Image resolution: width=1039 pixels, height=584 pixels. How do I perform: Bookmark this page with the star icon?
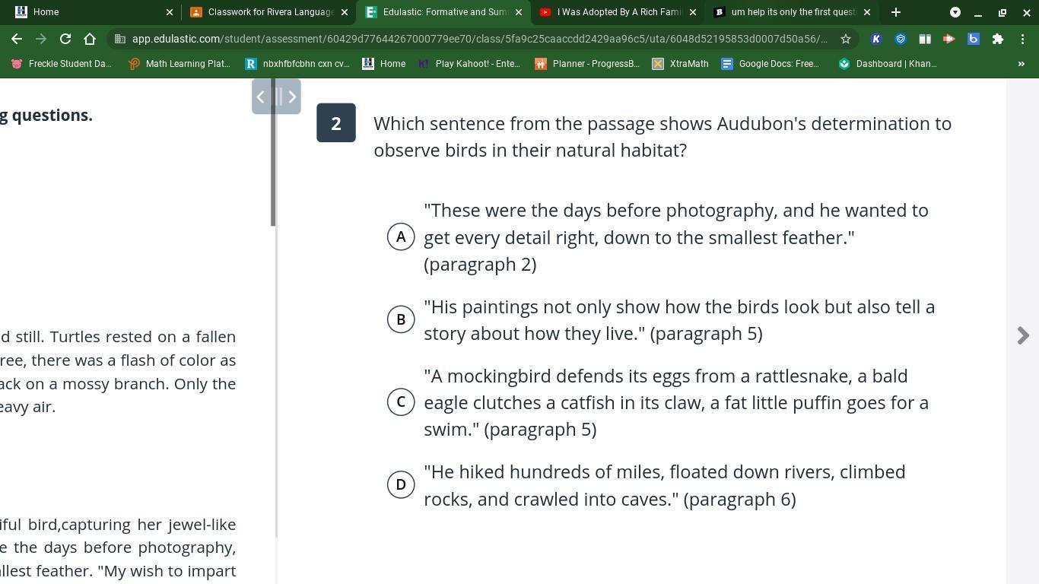click(845, 39)
